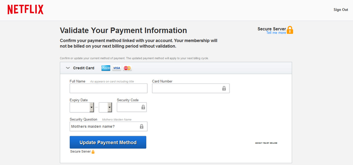Click the AMEX card icon
This screenshot has width=353, height=165.
click(106, 68)
